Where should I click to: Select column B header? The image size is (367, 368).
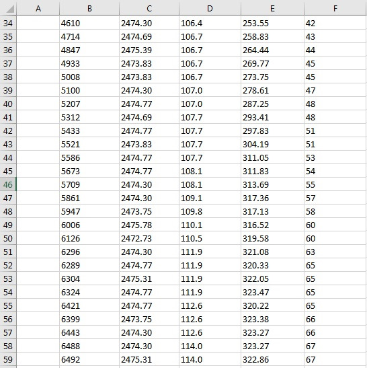click(x=89, y=9)
